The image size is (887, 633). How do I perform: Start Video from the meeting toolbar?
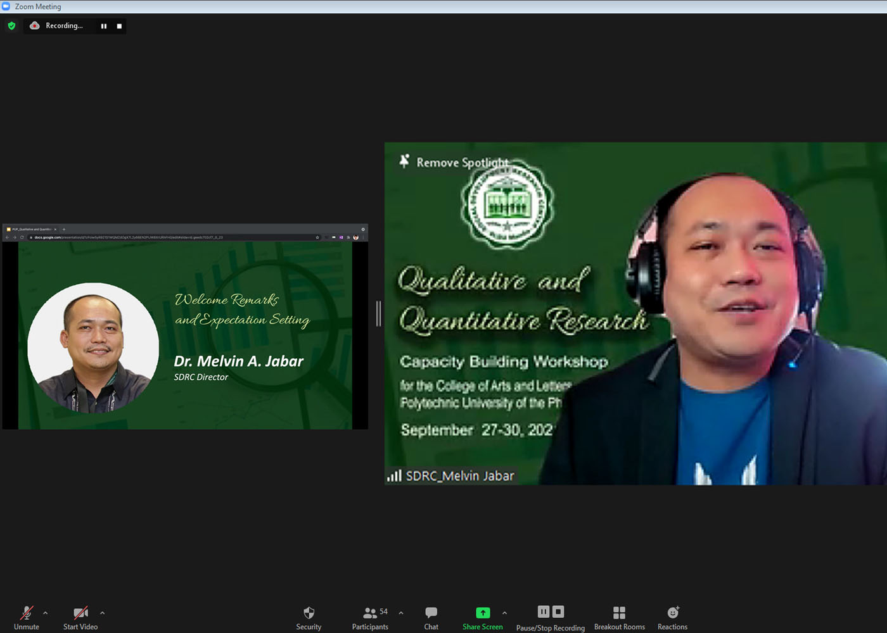tap(80, 617)
